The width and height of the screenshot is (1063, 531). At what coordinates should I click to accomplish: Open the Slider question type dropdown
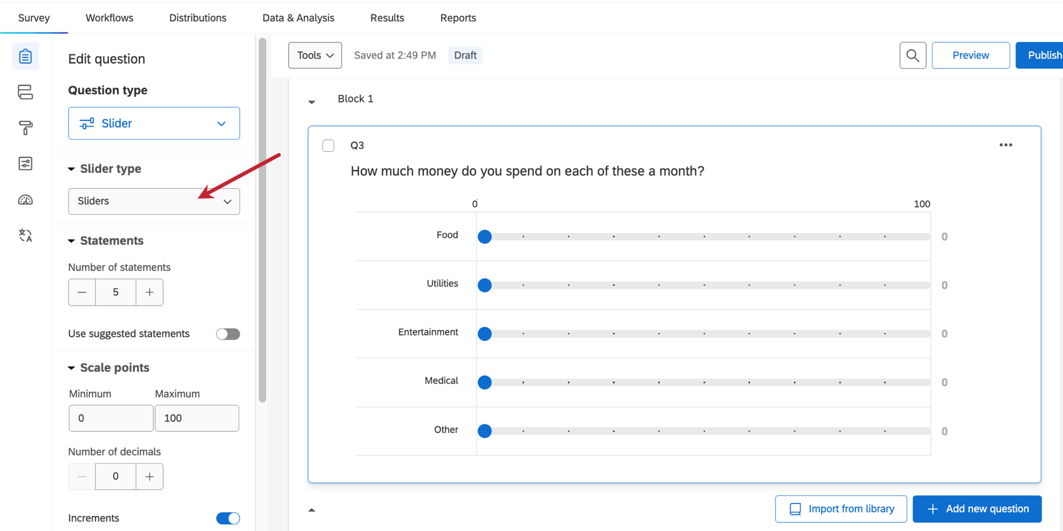(x=154, y=123)
